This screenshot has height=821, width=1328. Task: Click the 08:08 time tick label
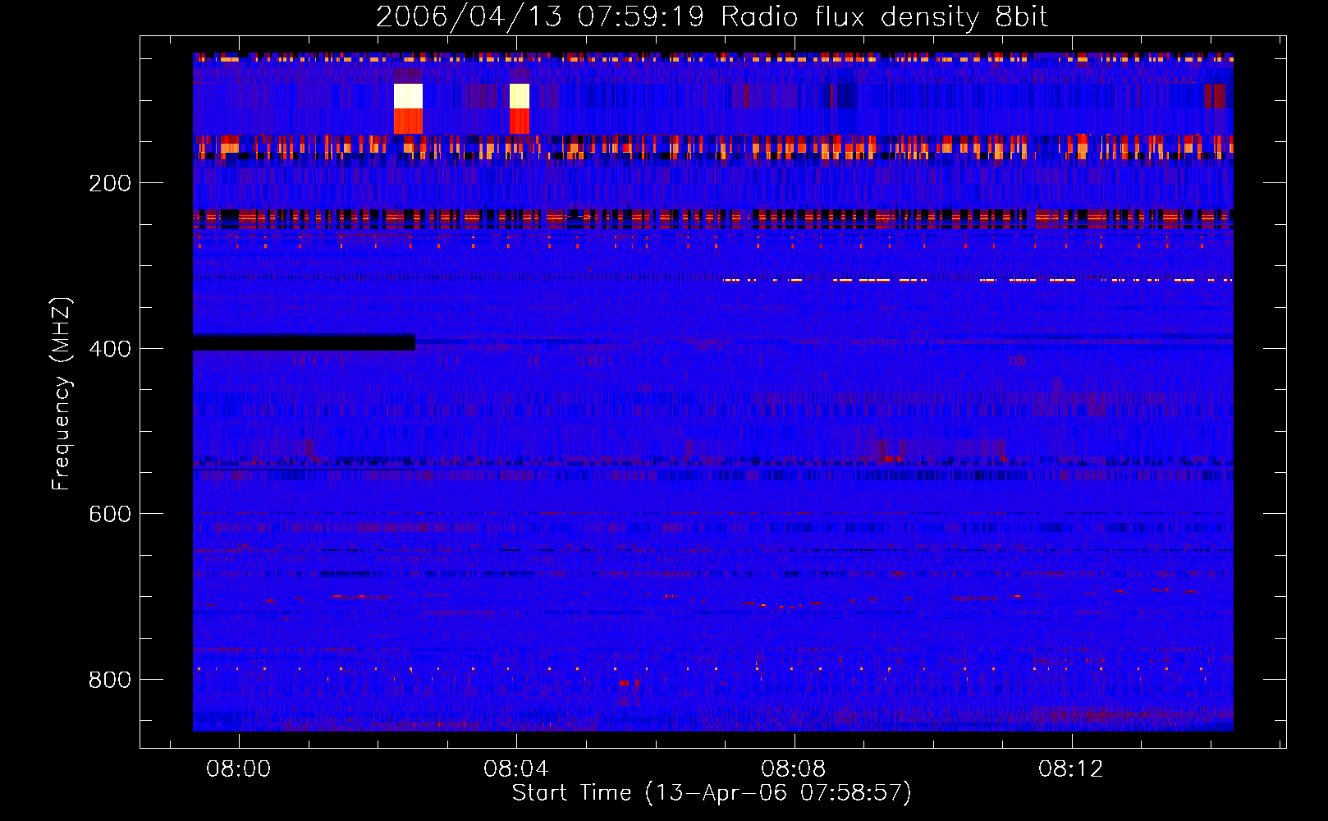[794, 769]
